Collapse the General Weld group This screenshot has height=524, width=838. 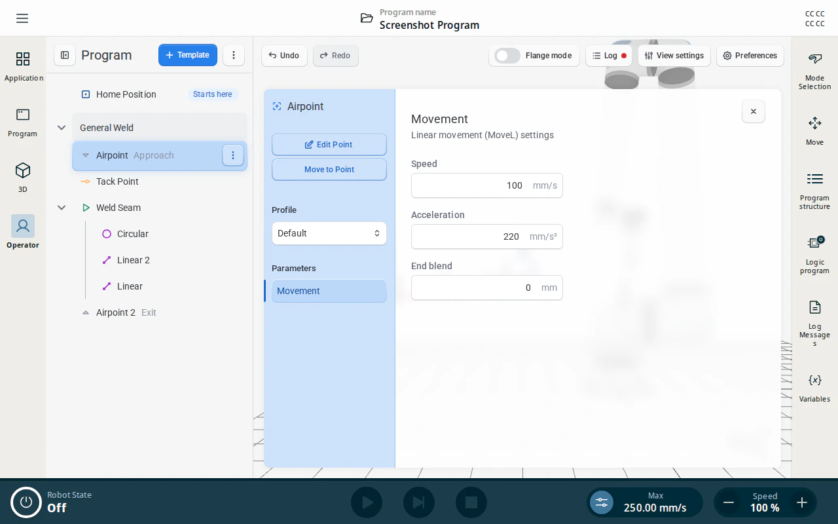(x=62, y=128)
